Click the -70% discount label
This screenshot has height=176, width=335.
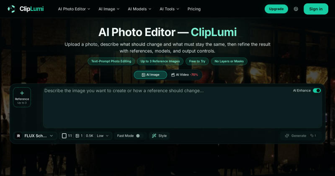point(194,75)
